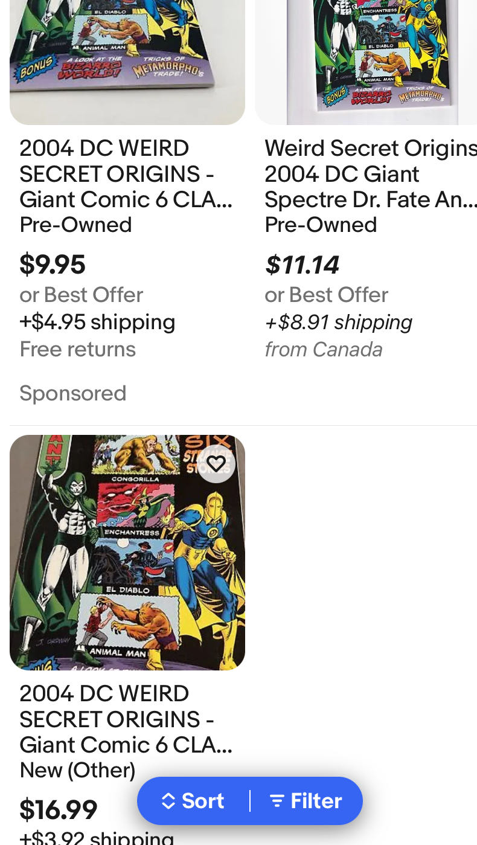
Task: Tap the 'Sponsored' label
Action: (x=72, y=393)
